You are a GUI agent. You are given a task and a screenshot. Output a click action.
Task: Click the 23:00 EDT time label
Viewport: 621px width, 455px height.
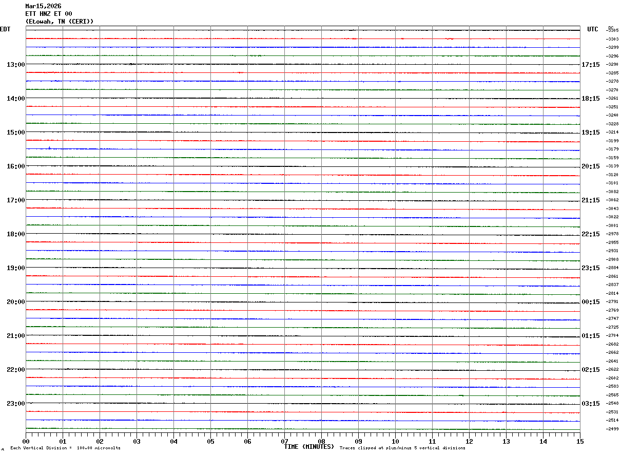point(15,404)
